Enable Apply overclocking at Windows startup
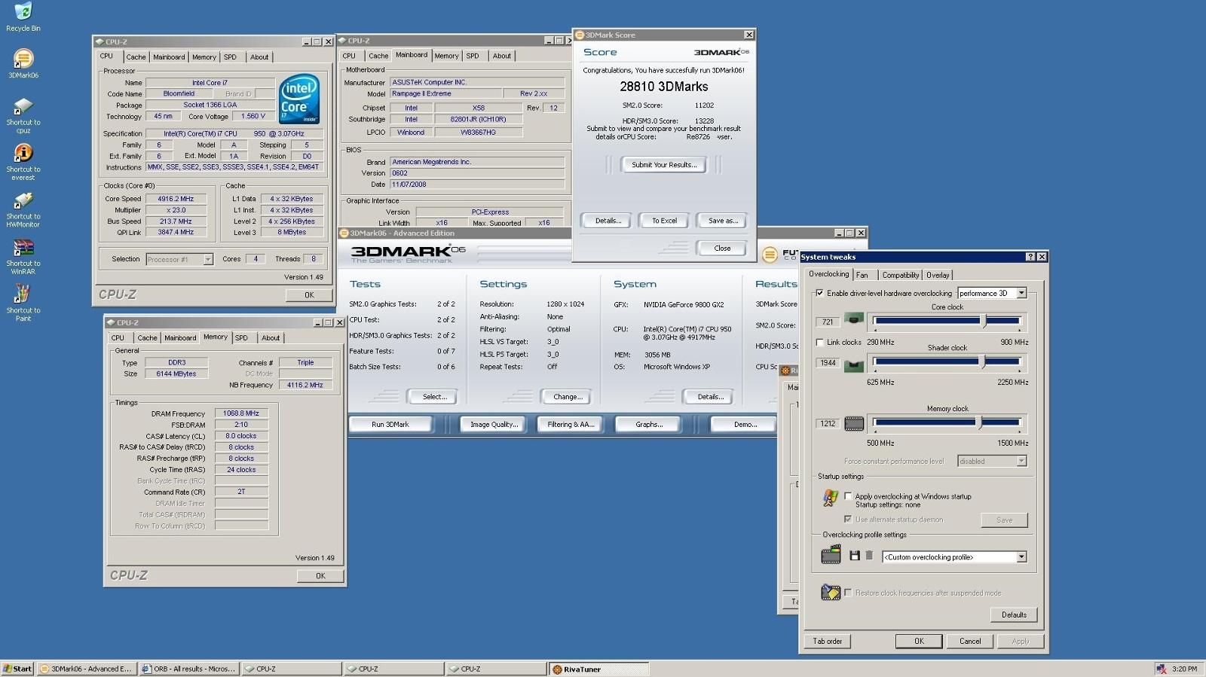Screen dimensions: 1206x677 [848, 496]
